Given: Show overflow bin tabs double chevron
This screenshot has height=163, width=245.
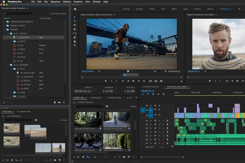Looking at the screenshot, I should coord(136,98).
